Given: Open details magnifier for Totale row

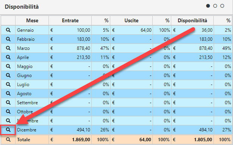Looking at the screenshot, I should click(8, 139).
